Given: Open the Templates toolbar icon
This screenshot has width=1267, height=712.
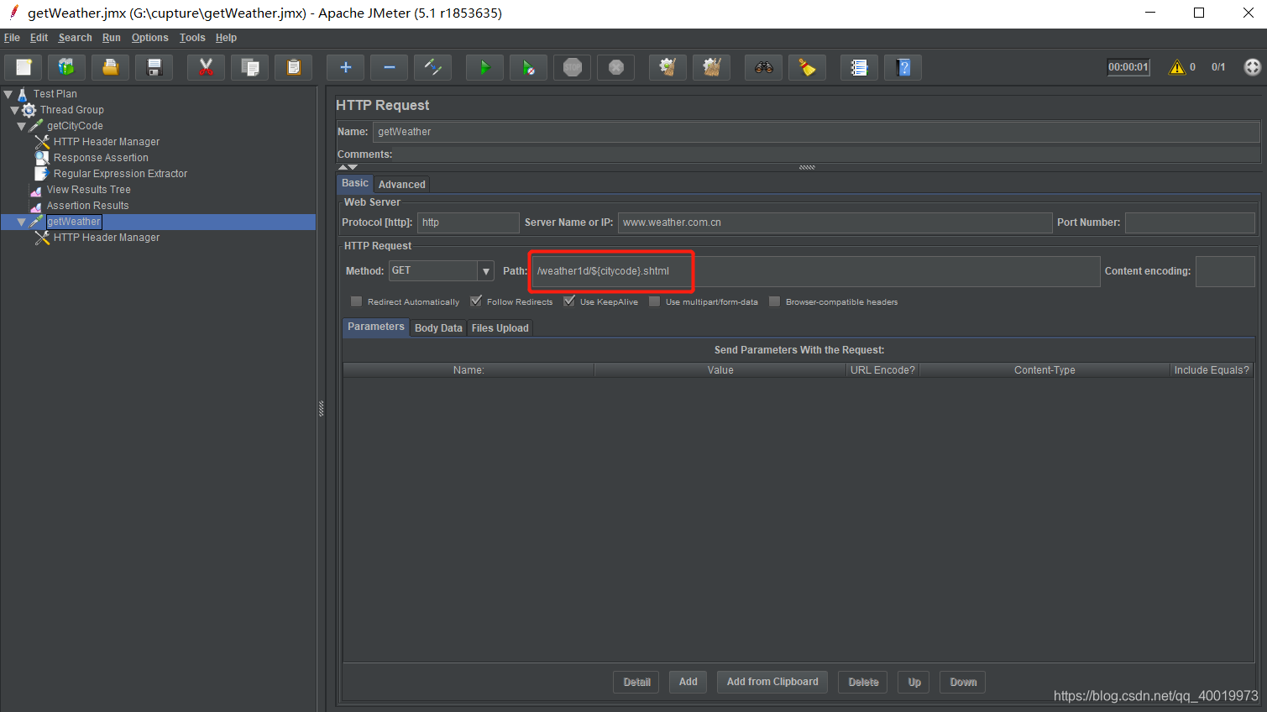Looking at the screenshot, I should (x=67, y=67).
